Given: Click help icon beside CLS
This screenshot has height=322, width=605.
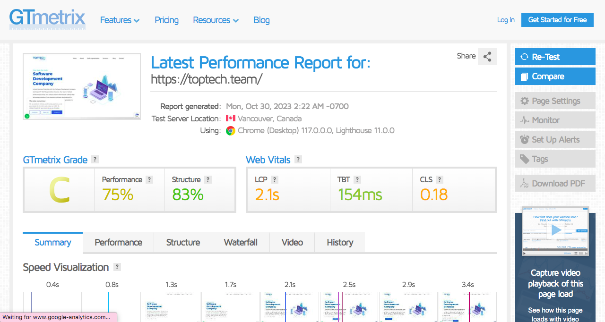Looking at the screenshot, I should pos(440,179).
